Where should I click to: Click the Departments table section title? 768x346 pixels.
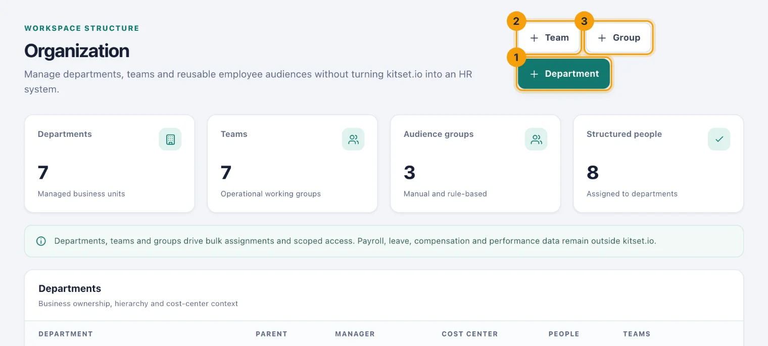point(70,289)
